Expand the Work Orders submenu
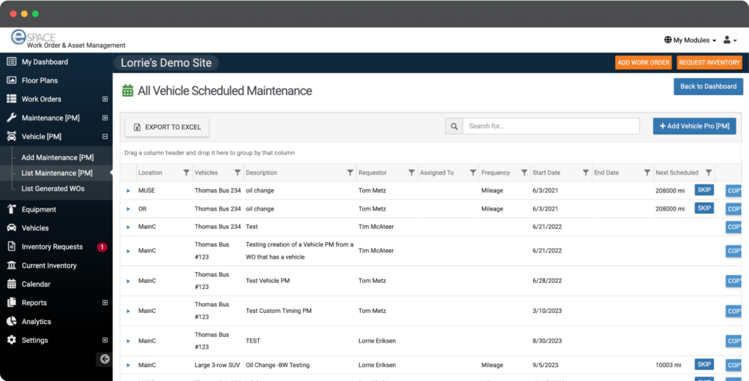749x381 pixels. [x=105, y=99]
